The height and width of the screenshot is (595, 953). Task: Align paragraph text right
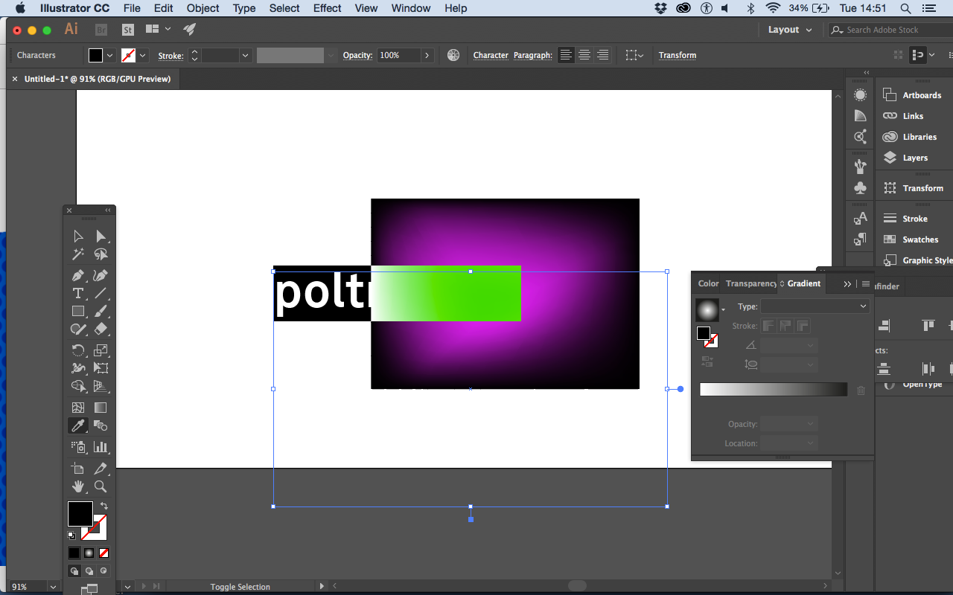coord(602,55)
